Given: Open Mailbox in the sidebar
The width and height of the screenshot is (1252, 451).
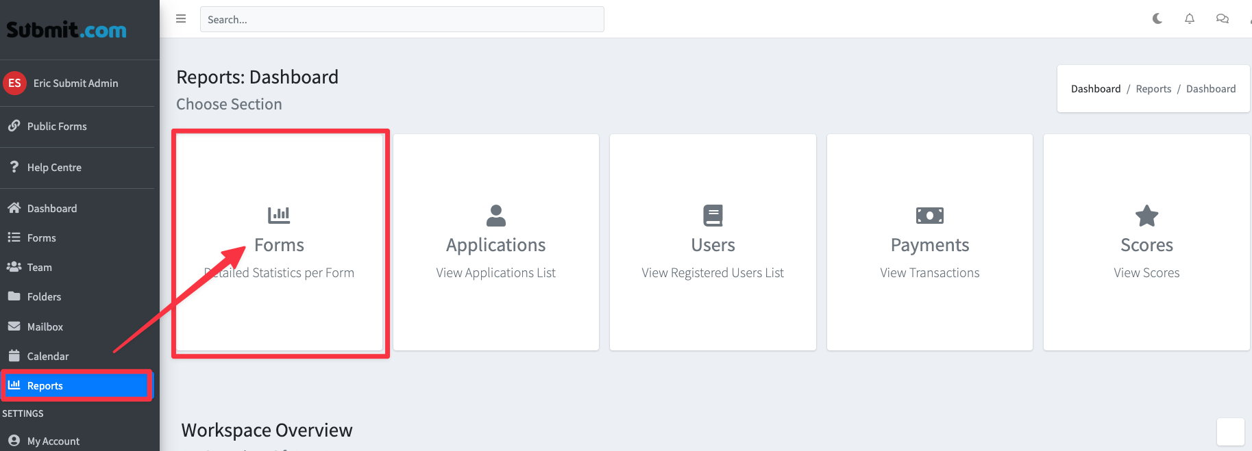Looking at the screenshot, I should (45, 327).
